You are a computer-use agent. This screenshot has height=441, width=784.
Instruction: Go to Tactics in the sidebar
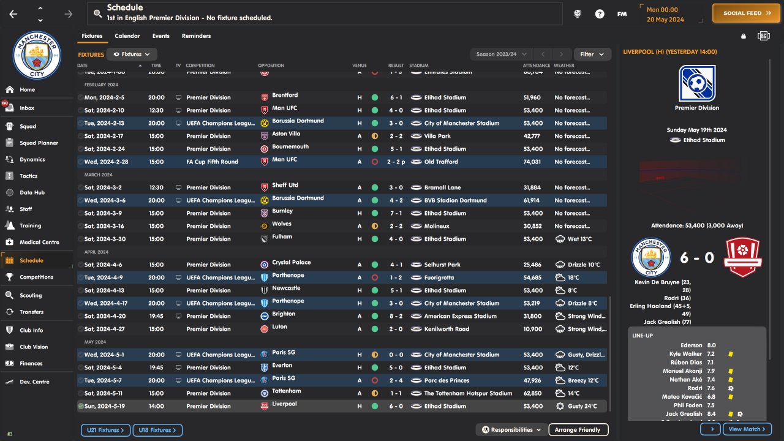(28, 176)
